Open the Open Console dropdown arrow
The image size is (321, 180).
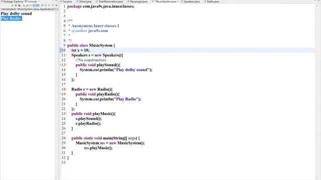coord(56,5)
